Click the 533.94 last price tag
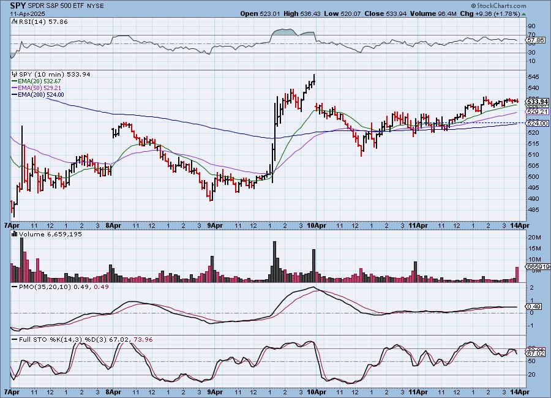551x398 pixels. (538, 102)
